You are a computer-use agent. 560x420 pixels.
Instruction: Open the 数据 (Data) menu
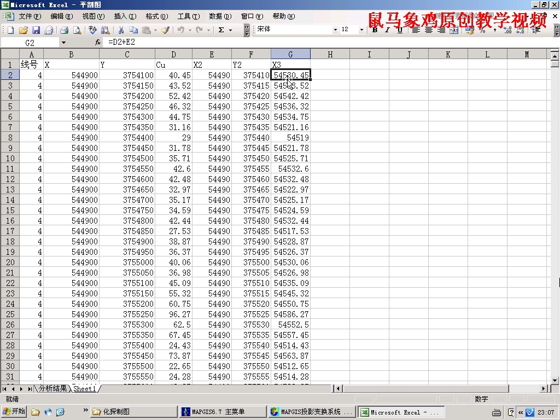tap(220, 16)
